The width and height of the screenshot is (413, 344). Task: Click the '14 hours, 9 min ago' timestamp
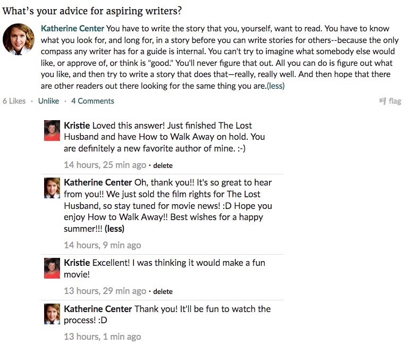tap(102, 245)
